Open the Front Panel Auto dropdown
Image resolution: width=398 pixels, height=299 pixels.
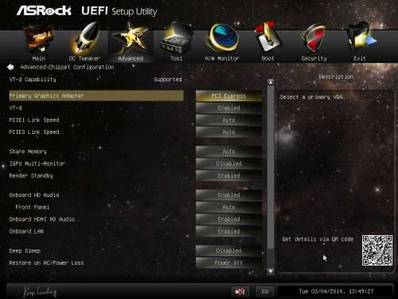pos(228,207)
